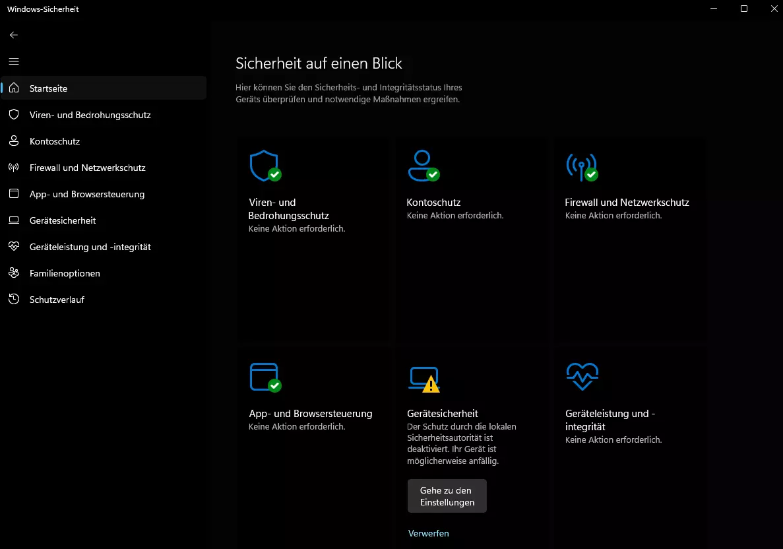Select Startseite in the sidebar
The height and width of the screenshot is (549, 783).
104,88
